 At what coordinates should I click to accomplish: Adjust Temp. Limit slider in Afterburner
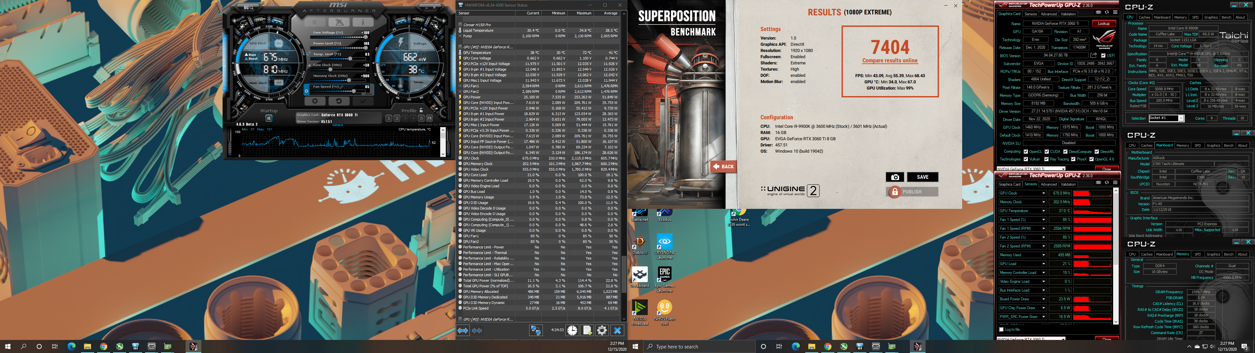(338, 59)
